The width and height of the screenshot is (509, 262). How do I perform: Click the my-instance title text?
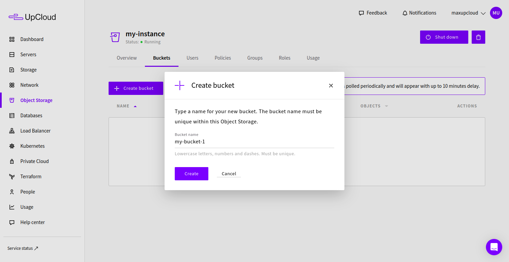point(145,34)
